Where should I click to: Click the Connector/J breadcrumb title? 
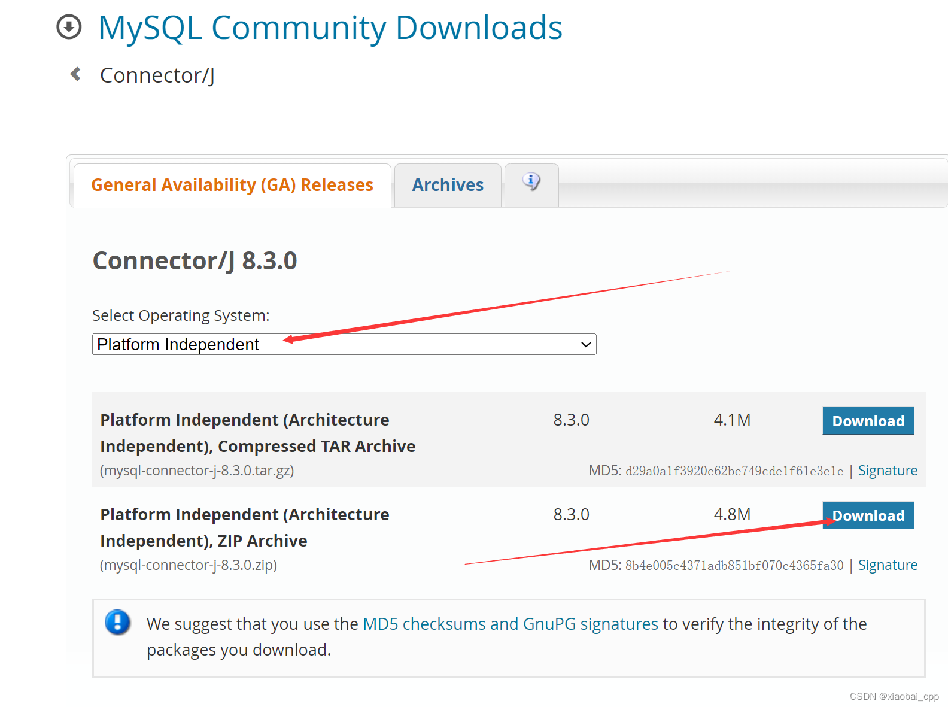pyautogui.click(x=157, y=75)
